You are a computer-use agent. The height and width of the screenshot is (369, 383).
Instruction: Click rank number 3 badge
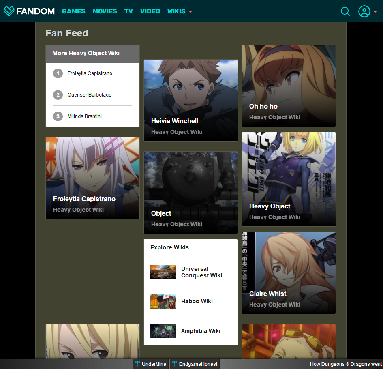tap(58, 116)
